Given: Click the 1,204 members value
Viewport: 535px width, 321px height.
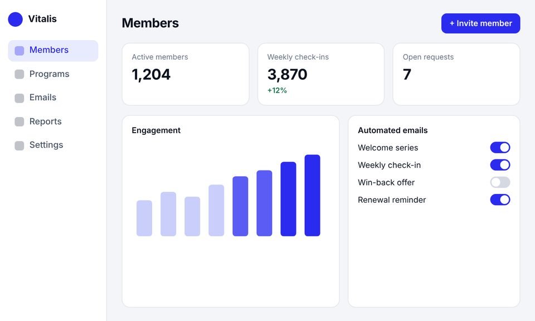Looking at the screenshot, I should (x=151, y=74).
